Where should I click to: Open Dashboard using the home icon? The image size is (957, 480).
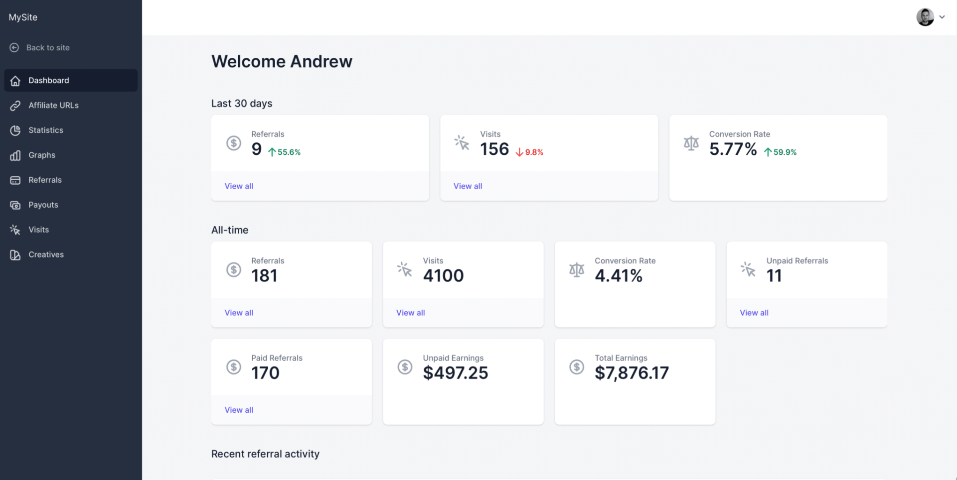click(15, 80)
